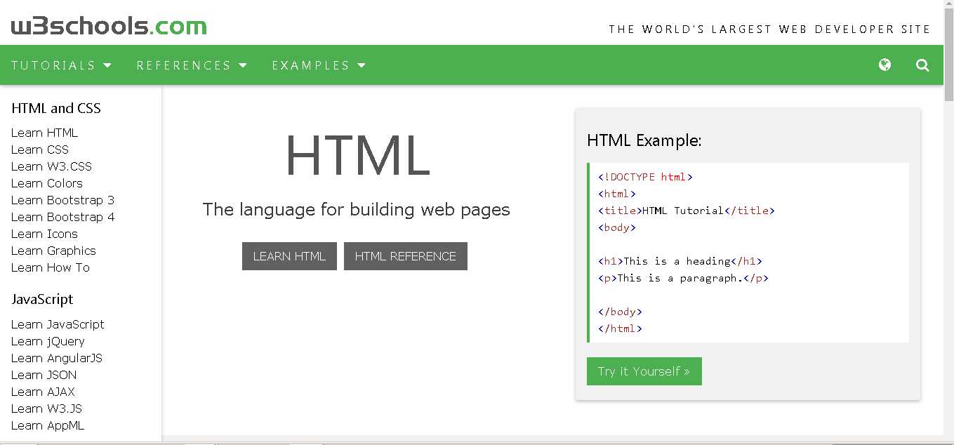Click 'The language for building web pages' text
Viewport: 954px width, 445px height.
[357, 209]
